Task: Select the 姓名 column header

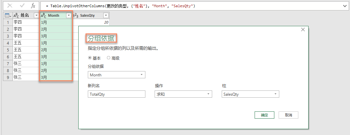Action: (25, 16)
